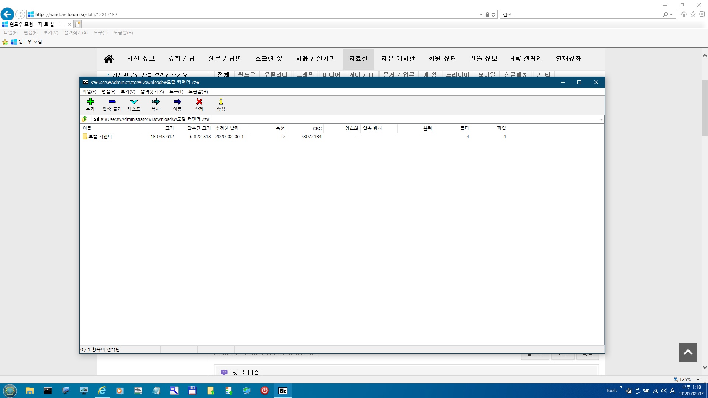This screenshot has height=398, width=708.
Task: Click the 6 322 813 packed size value
Action: click(x=200, y=136)
